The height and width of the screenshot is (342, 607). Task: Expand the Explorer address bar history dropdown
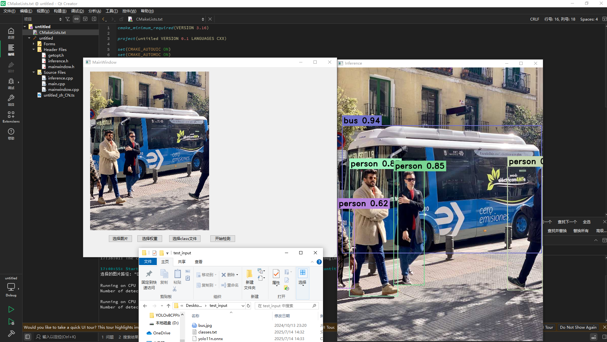243,306
